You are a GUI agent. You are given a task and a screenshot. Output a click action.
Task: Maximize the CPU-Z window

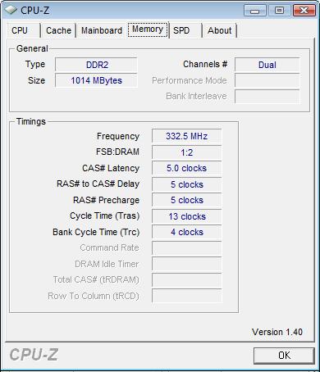pos(279,11)
